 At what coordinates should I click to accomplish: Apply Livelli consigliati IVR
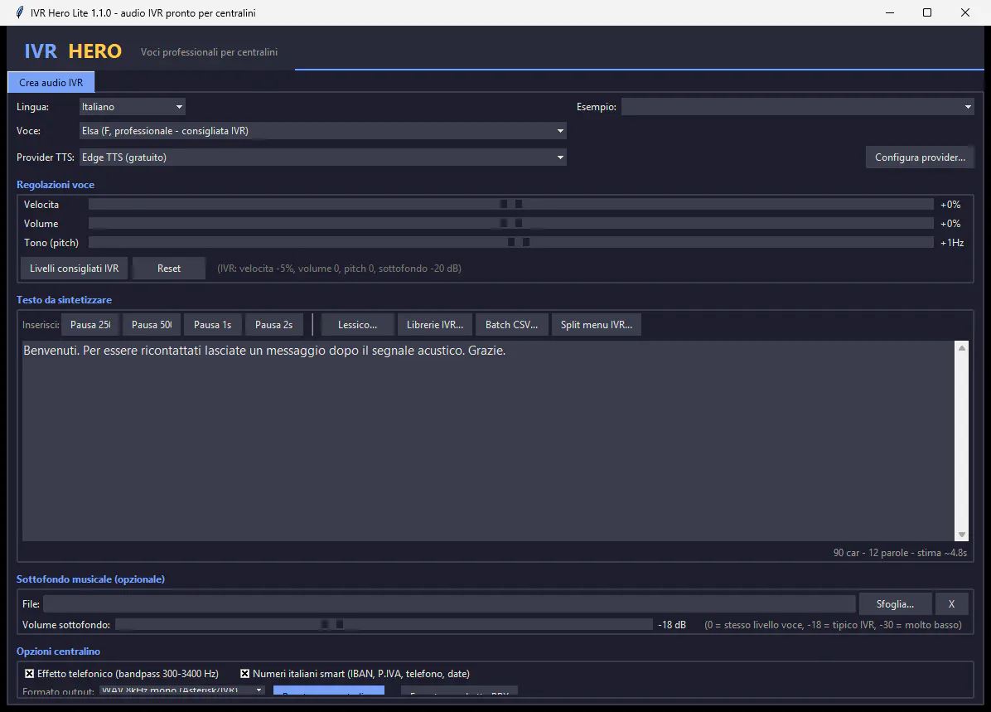point(74,268)
